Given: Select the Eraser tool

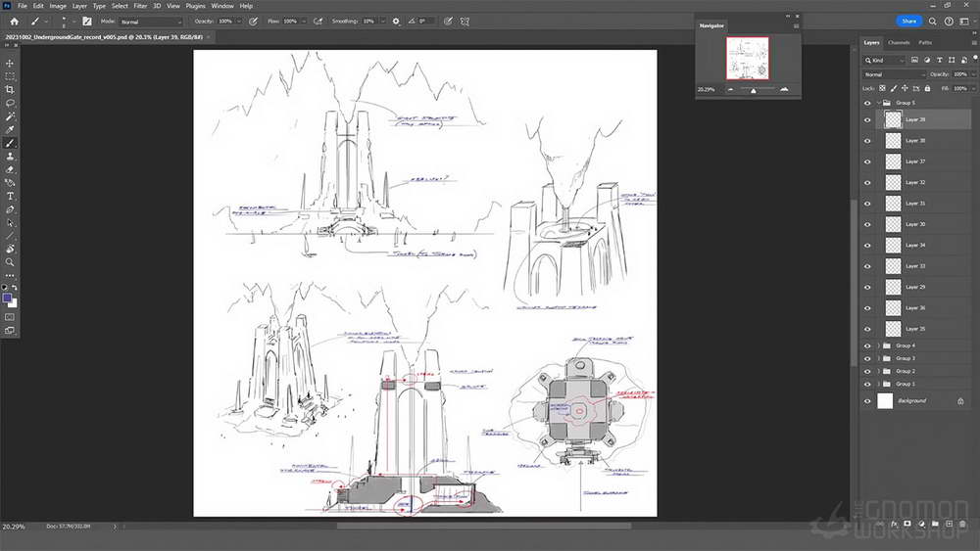Looking at the screenshot, I should [x=10, y=169].
